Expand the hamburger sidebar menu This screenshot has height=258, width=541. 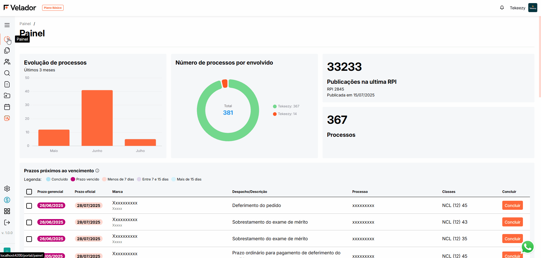click(7, 25)
